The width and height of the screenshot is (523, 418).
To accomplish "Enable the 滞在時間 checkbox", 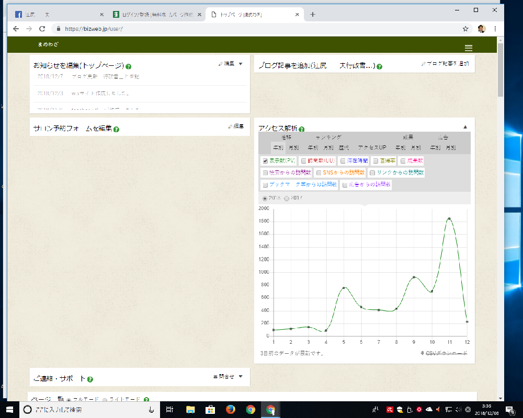I will click(343, 161).
